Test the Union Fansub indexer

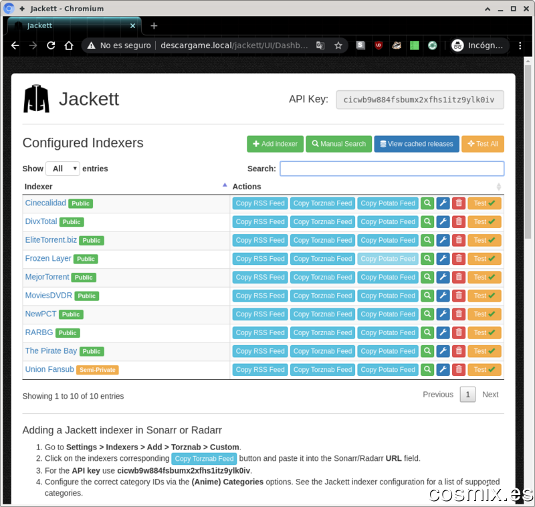pyautogui.click(x=484, y=369)
